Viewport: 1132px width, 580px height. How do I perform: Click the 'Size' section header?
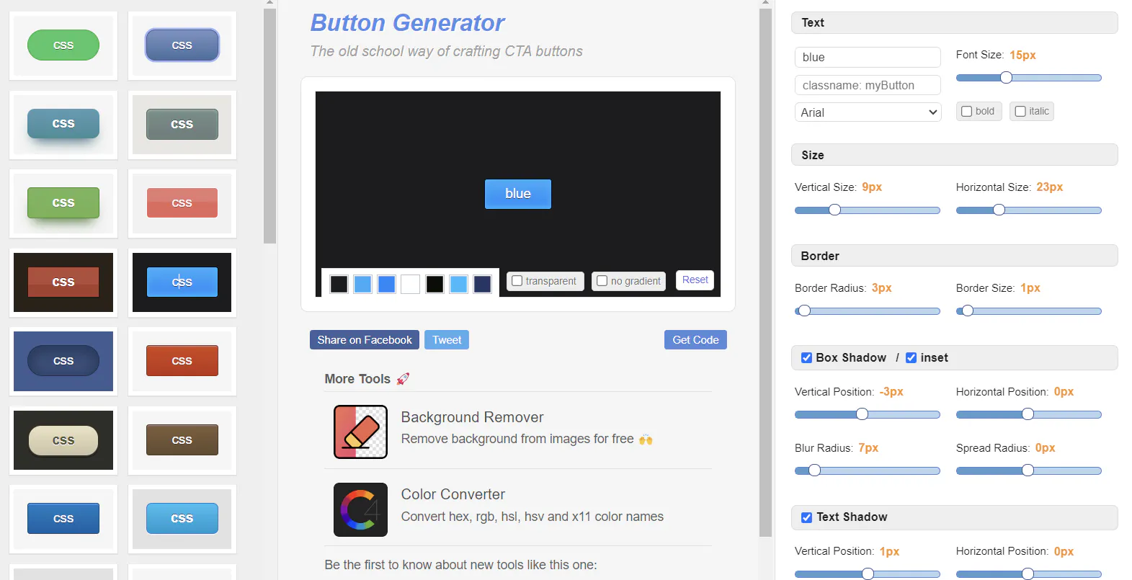click(955, 155)
